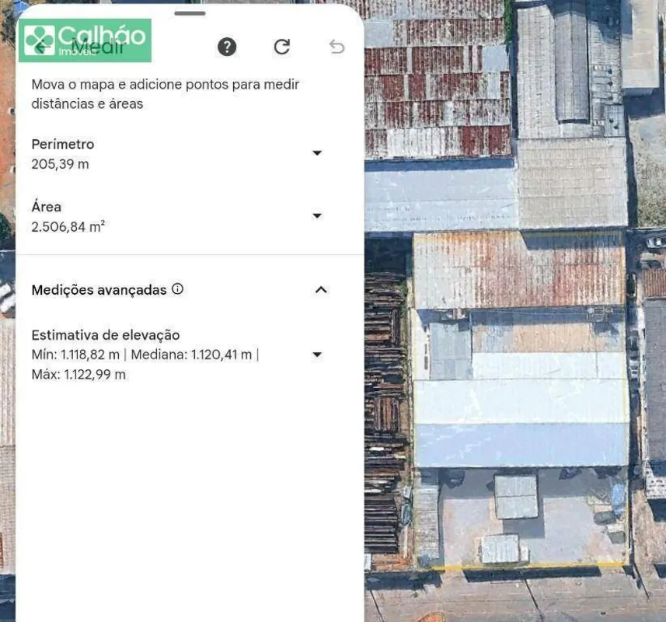Click the redo/restart circular arrow icon
666x622 pixels.
pos(281,47)
